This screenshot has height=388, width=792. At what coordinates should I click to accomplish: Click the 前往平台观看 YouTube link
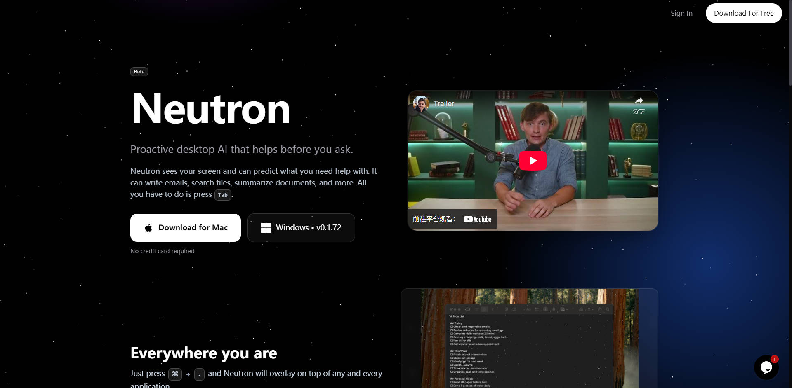point(453,219)
